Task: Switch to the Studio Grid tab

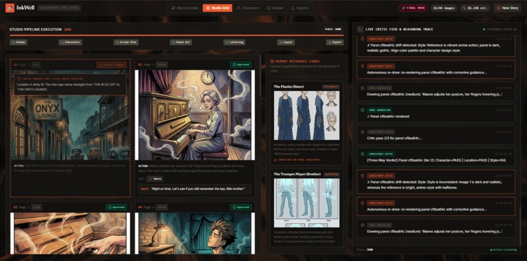Action: (218, 8)
